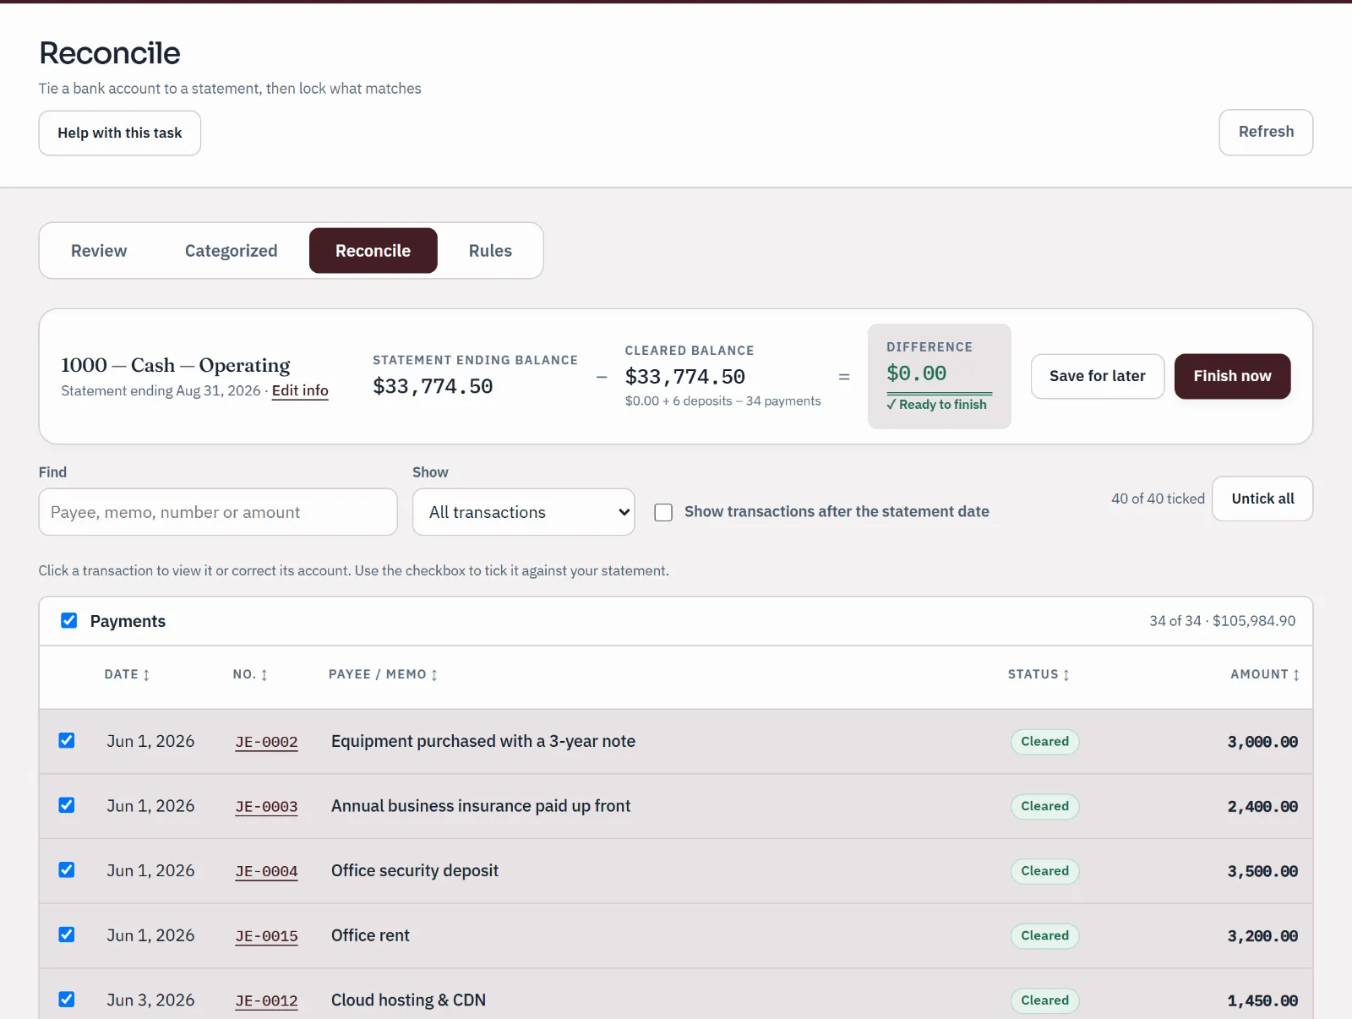The width and height of the screenshot is (1352, 1019).
Task: Click the Annual business insurance paid up front memo
Action: coord(481,806)
